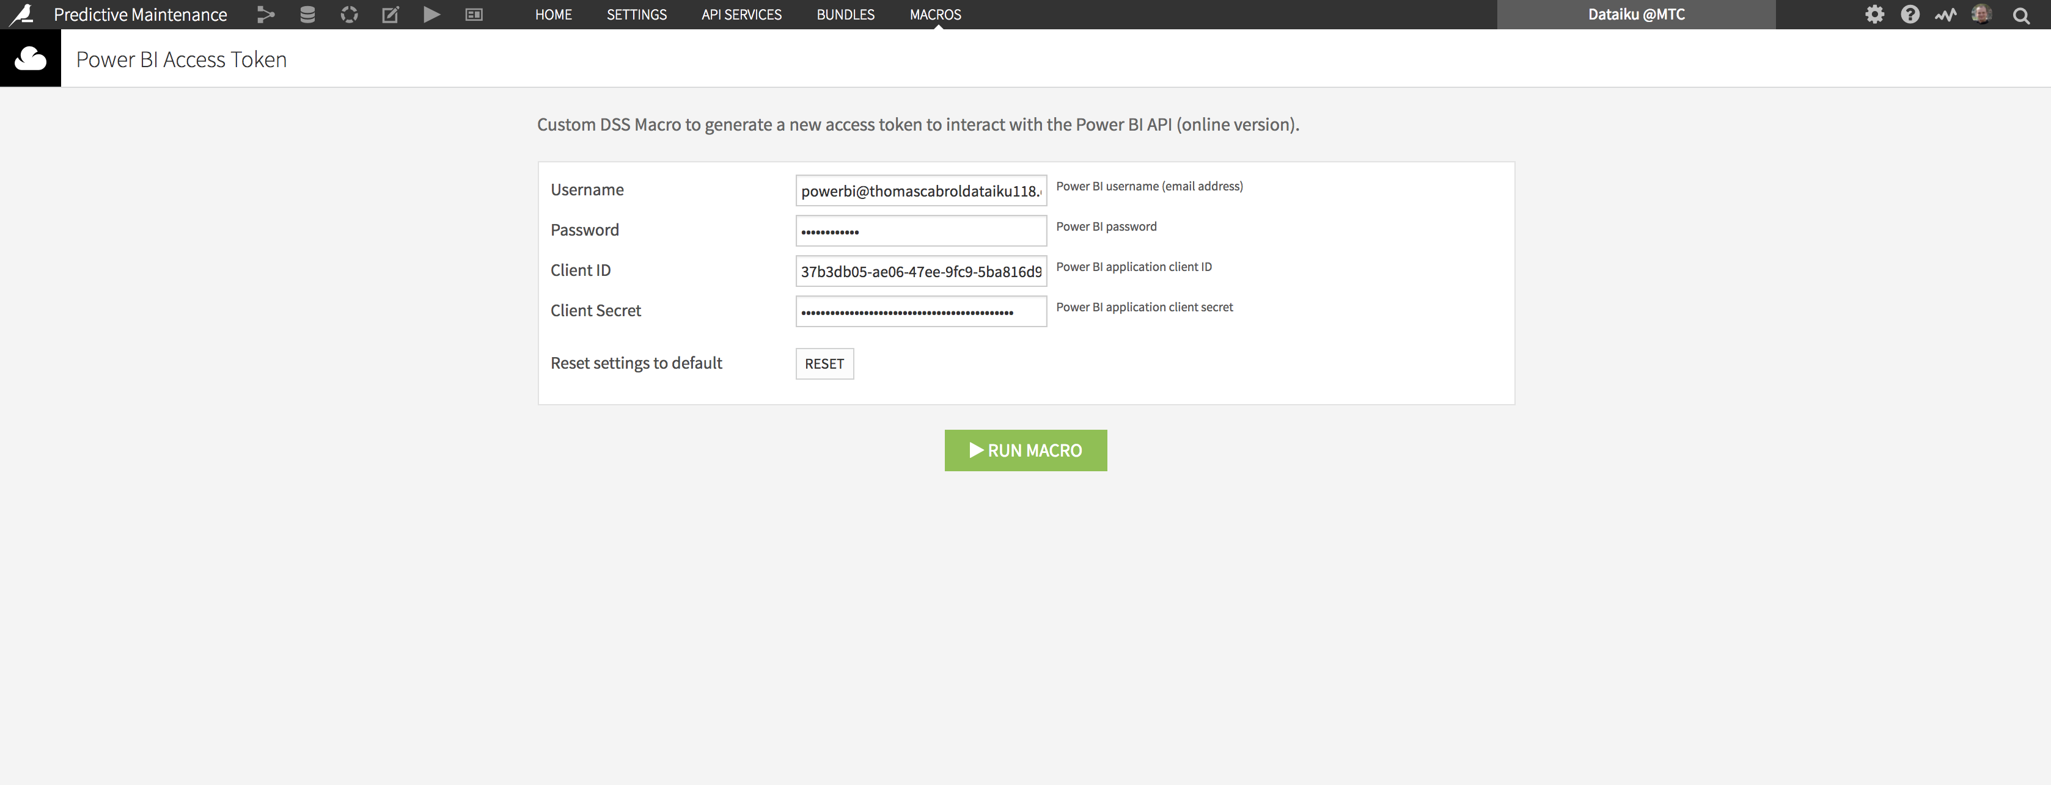Open the activity monitor wave icon

(1946, 14)
